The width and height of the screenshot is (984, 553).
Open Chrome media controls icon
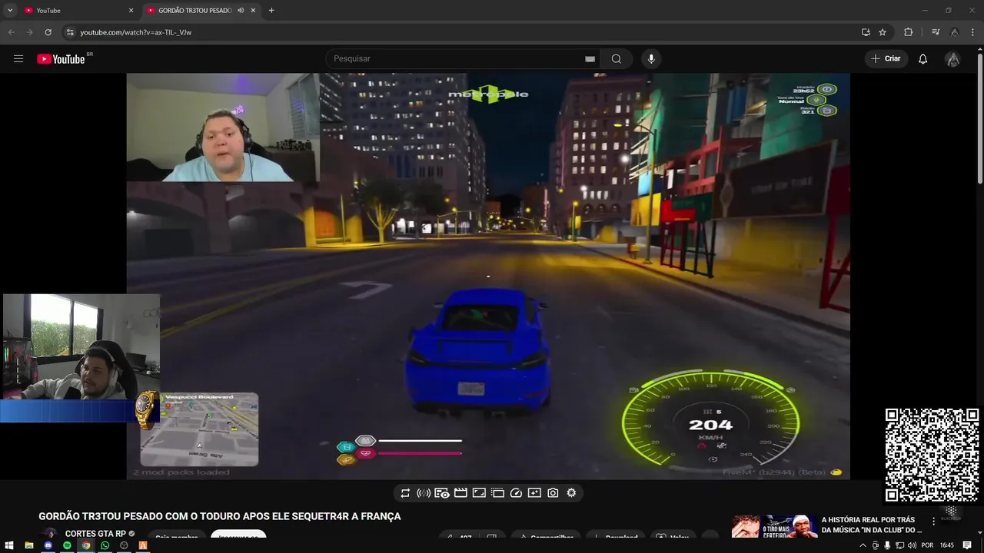936,32
